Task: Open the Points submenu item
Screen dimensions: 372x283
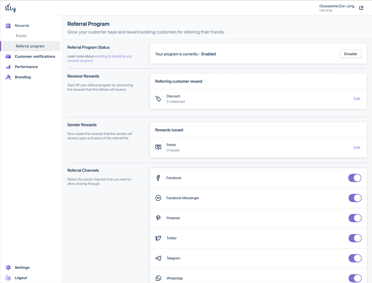Action: [x=21, y=36]
